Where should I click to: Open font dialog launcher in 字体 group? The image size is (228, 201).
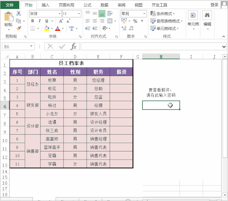pos(80,36)
